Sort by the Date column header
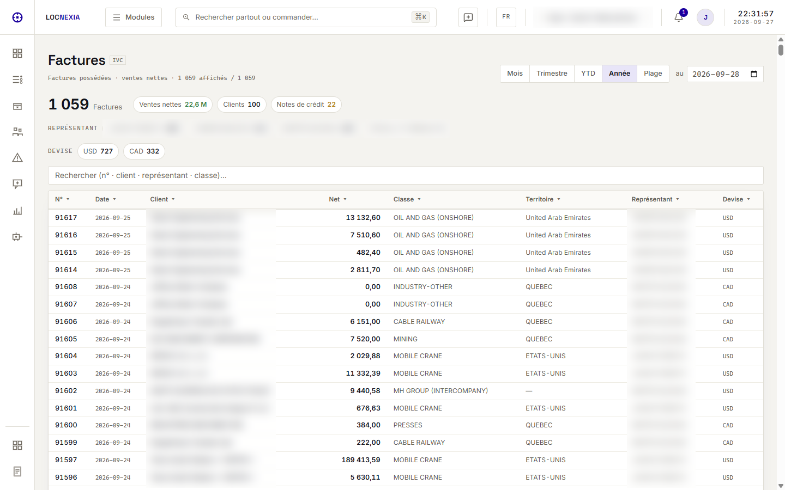 tap(106, 199)
